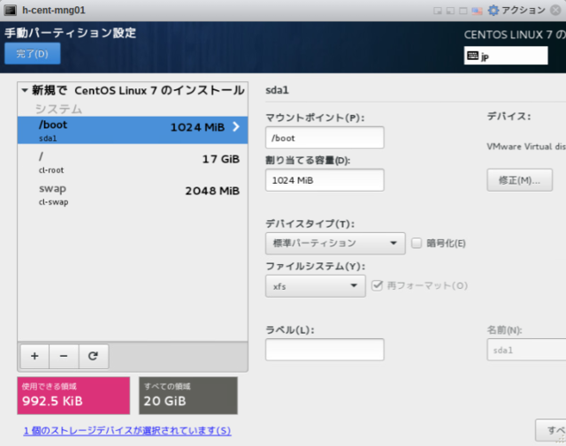Select the swap cl-swap partition row
The height and width of the screenshot is (446, 566).
[x=133, y=194]
